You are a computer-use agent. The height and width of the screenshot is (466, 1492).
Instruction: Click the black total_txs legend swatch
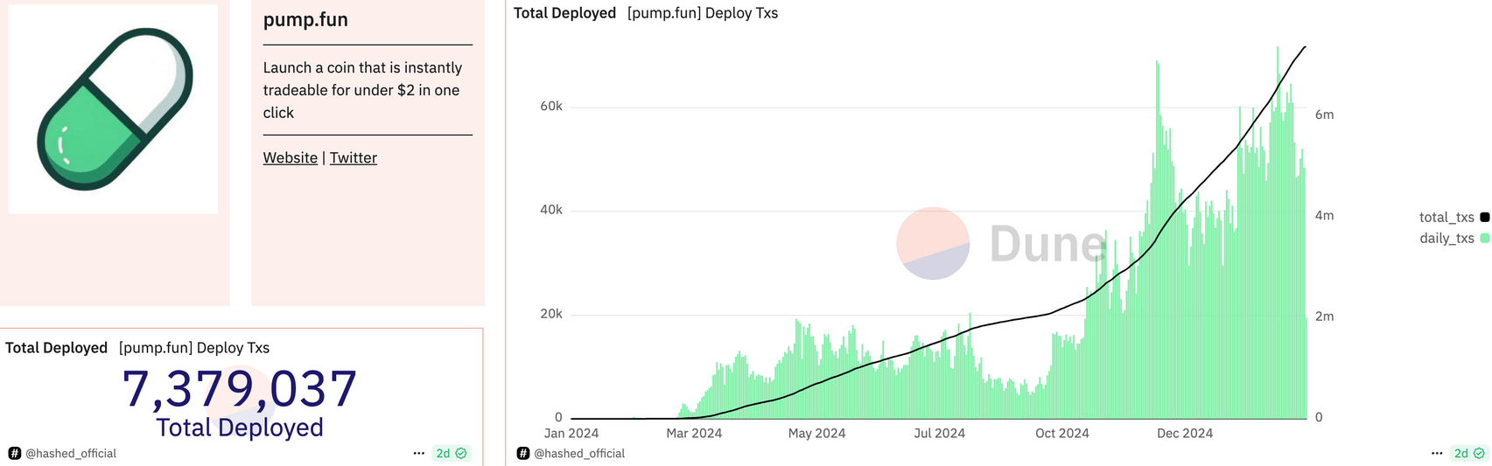point(1484,217)
